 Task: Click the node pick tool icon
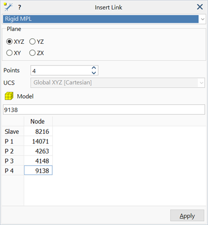[x=8, y=7]
